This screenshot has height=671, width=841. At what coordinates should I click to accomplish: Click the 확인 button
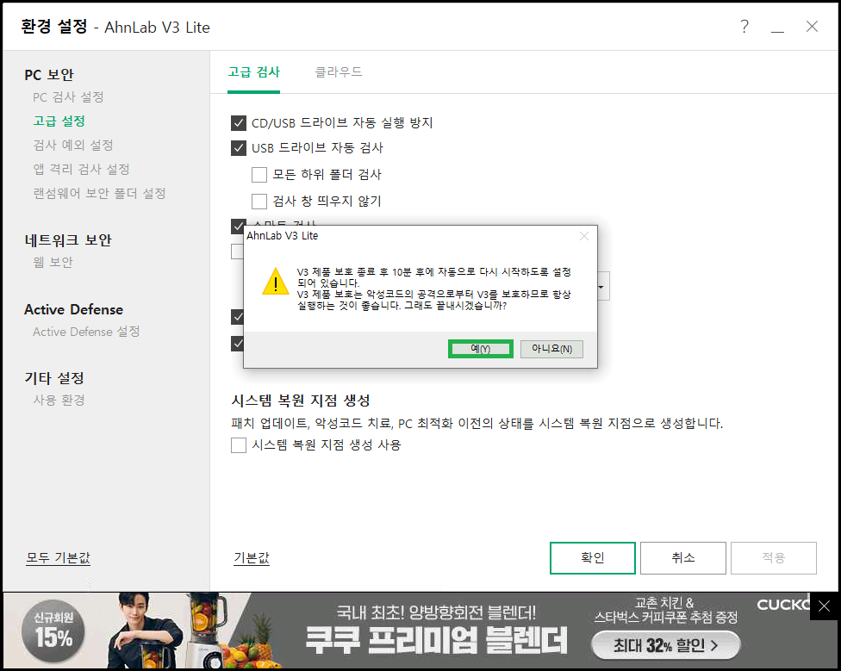click(x=593, y=558)
